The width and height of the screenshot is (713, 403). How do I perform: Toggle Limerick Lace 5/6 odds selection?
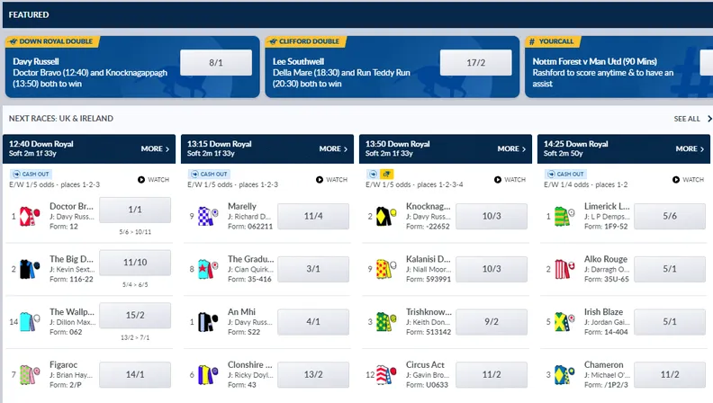(670, 216)
